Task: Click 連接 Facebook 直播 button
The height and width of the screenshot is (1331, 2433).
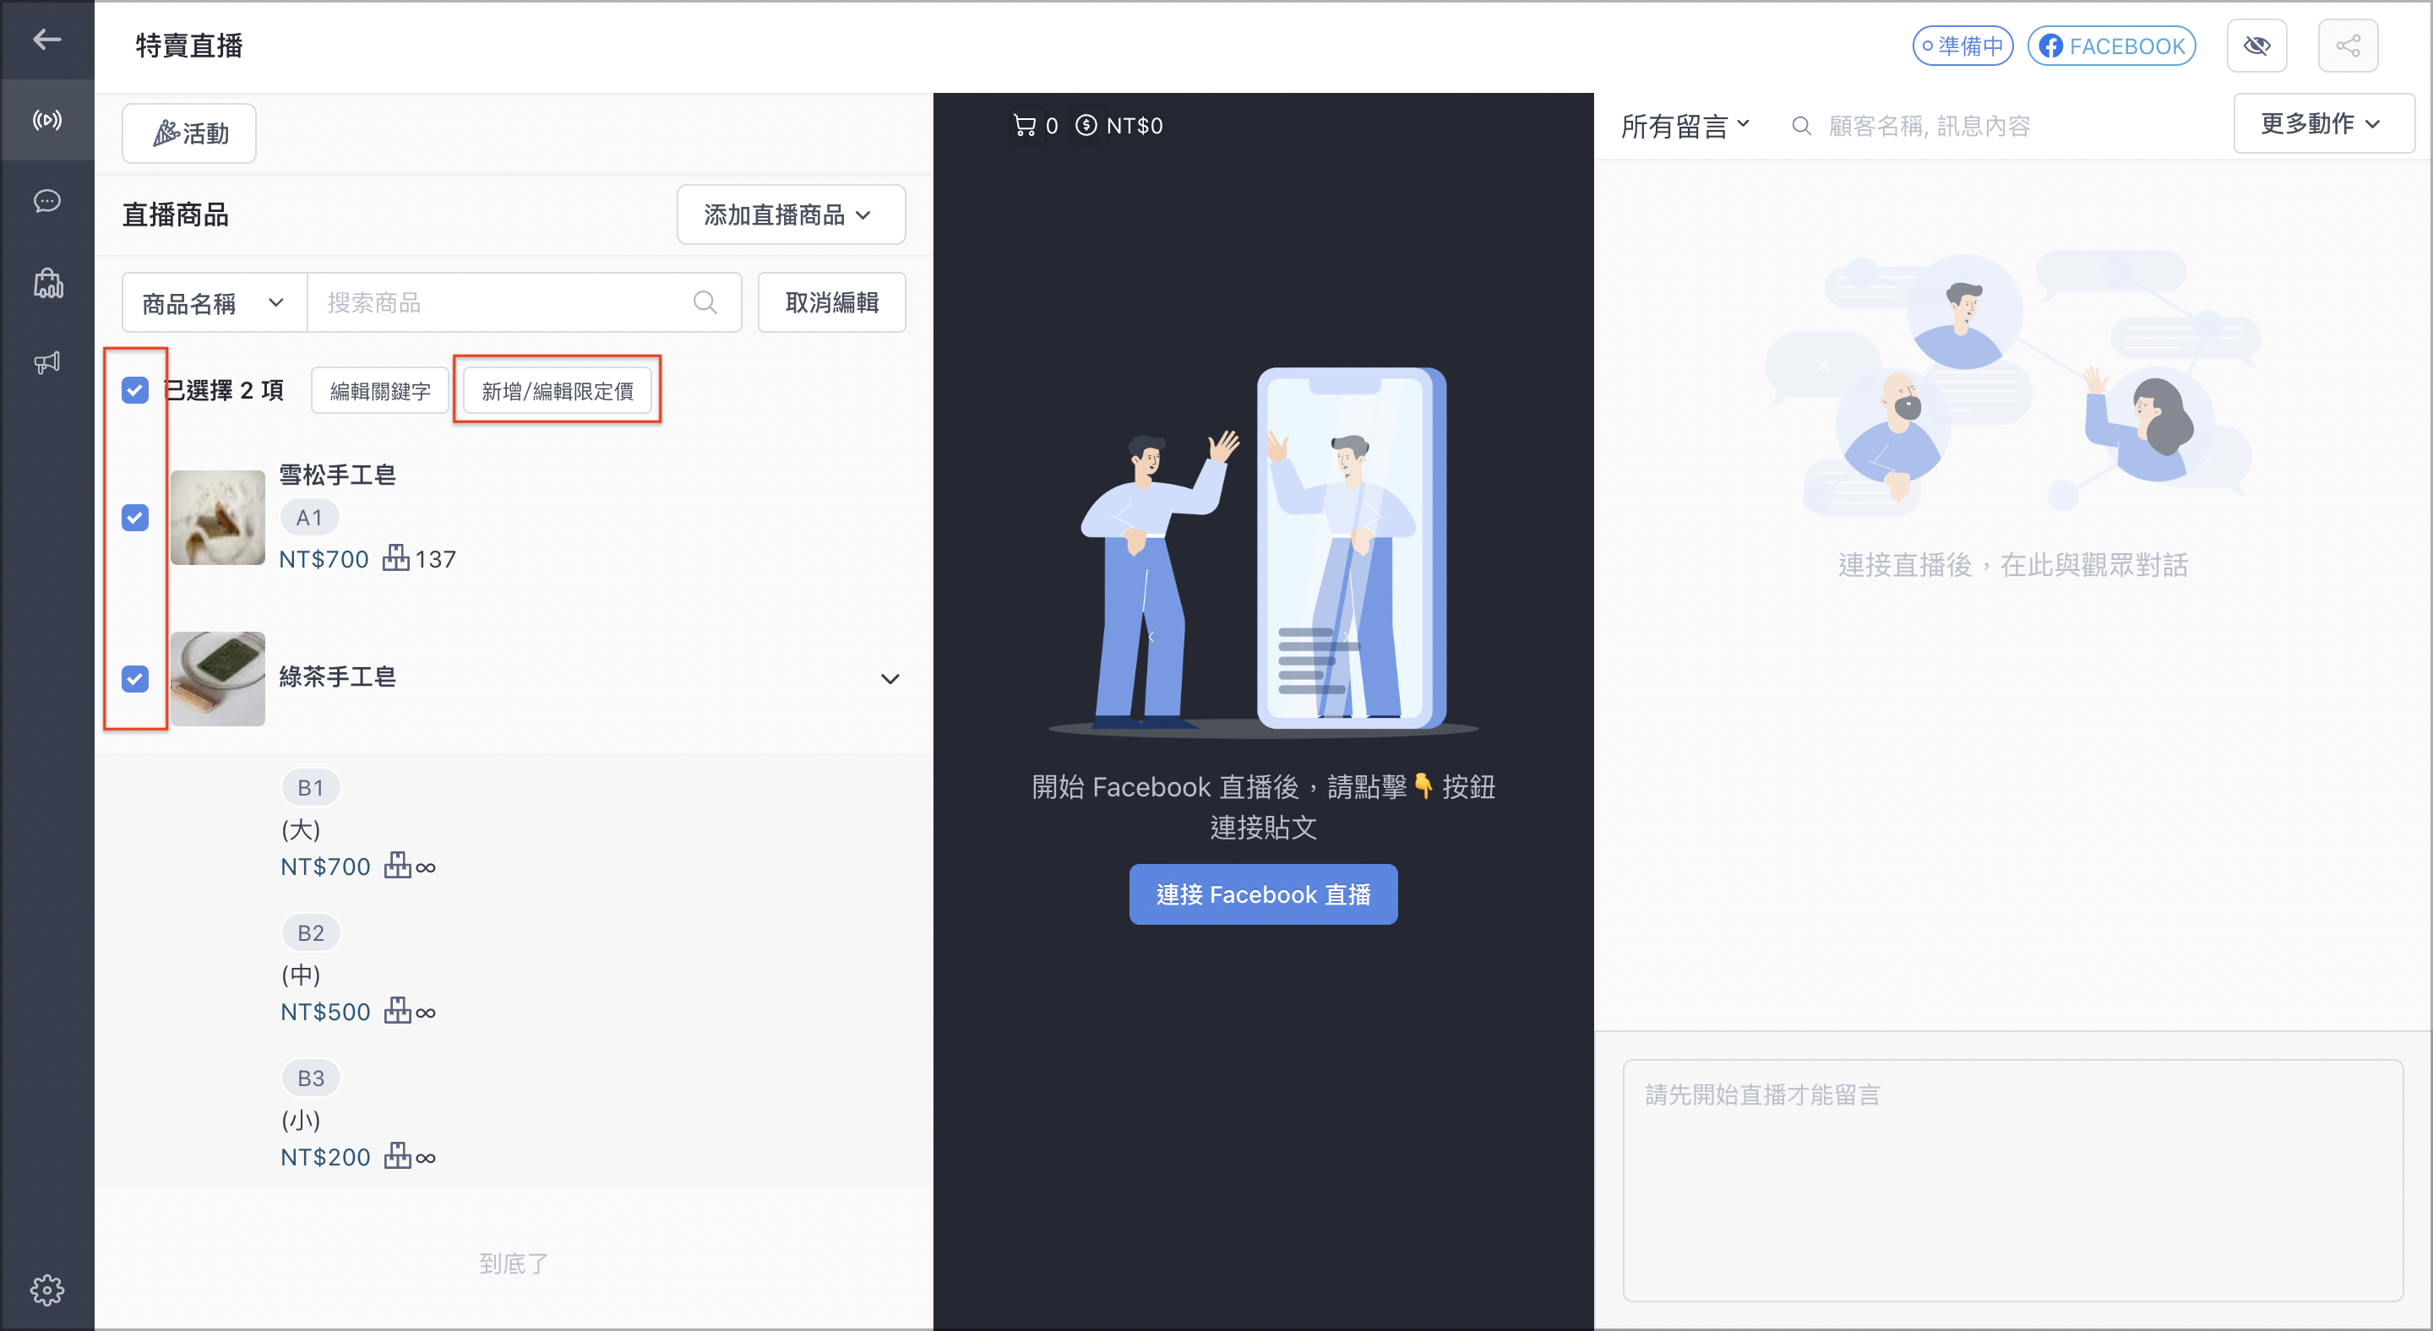Action: 1263,894
